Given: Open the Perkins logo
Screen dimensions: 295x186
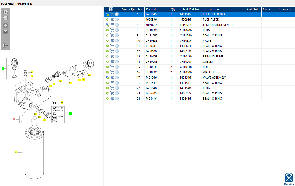Looking at the screenshot, I should pos(289,179).
